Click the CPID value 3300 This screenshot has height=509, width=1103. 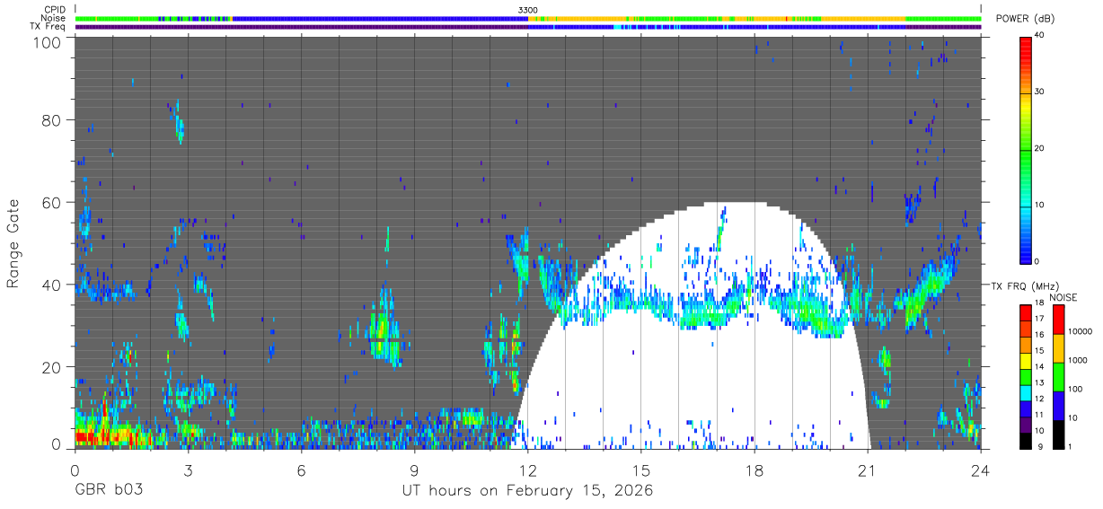(528, 10)
